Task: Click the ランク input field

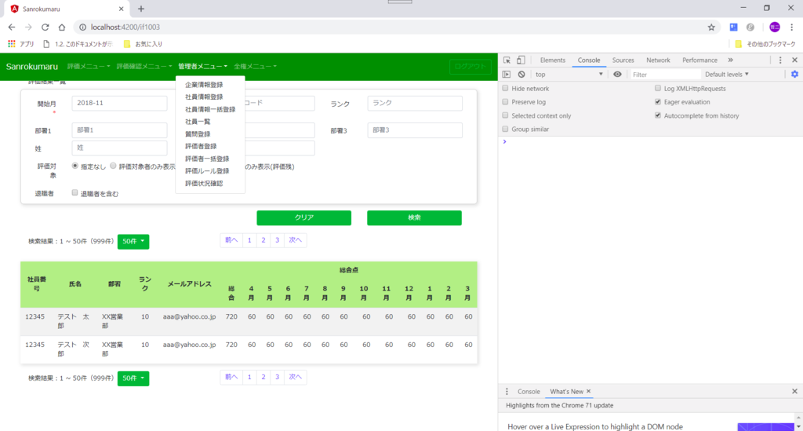Action: point(415,103)
